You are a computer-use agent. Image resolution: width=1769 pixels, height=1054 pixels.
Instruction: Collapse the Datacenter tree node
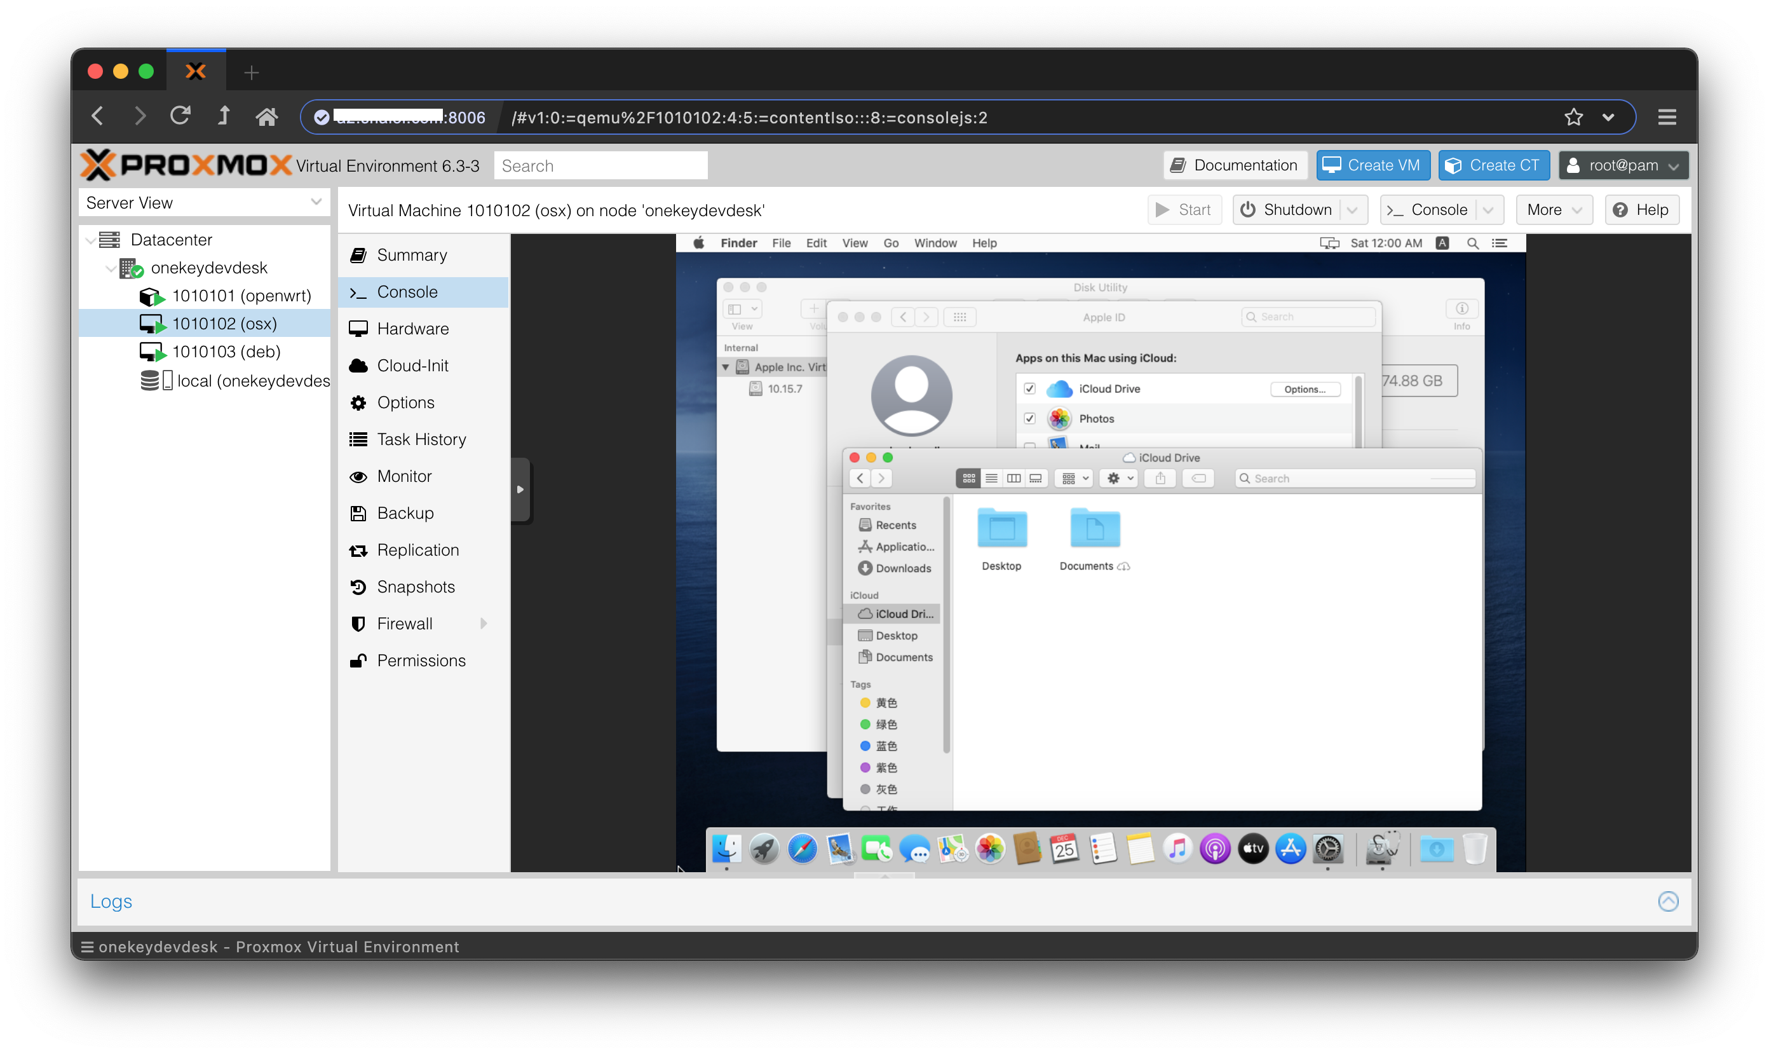pos(91,240)
